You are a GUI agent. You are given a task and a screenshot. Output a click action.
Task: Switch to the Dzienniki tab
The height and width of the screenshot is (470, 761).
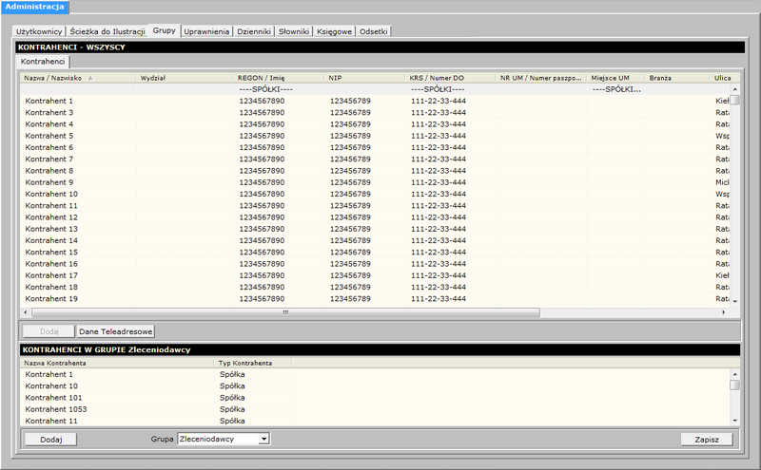click(254, 31)
